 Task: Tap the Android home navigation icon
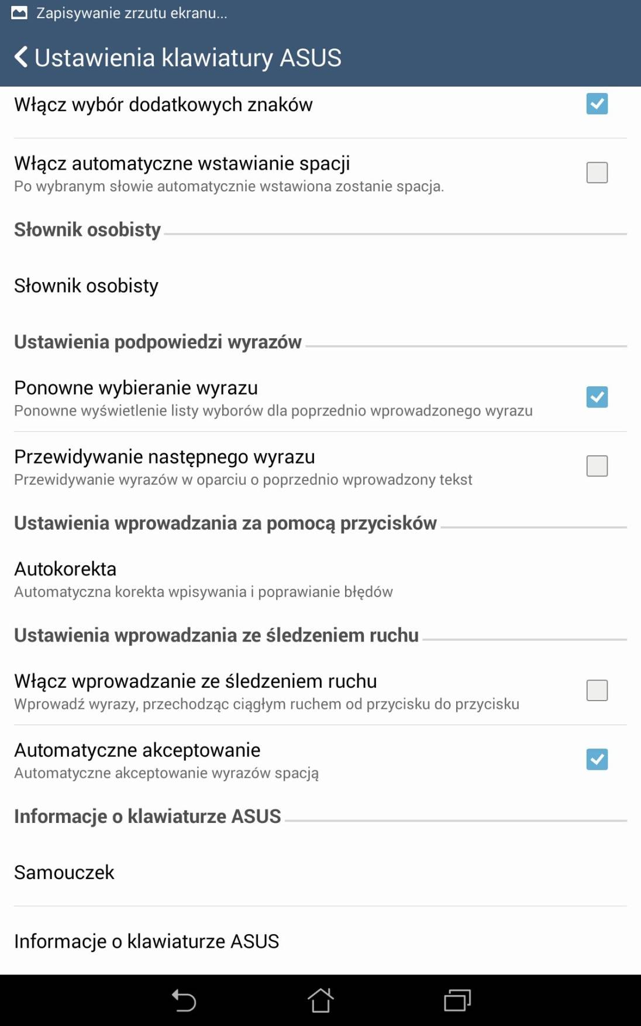point(320,1000)
